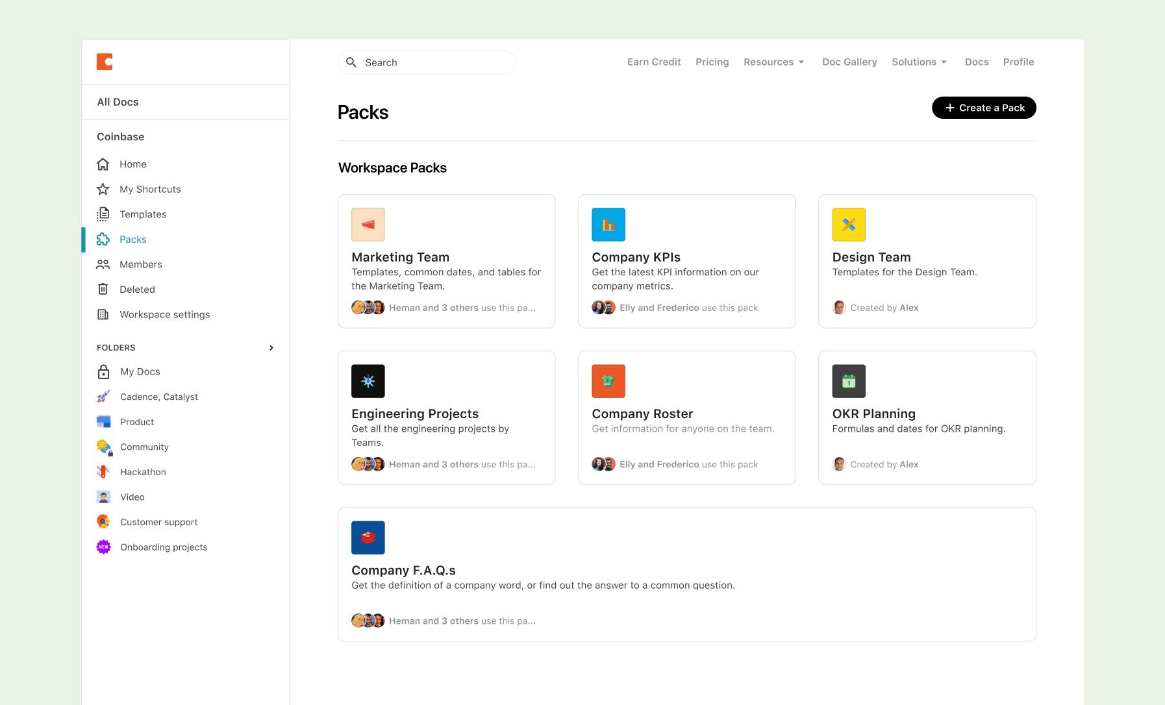Click the orange Coda logo
This screenshot has height=705, width=1165.
[x=105, y=62]
